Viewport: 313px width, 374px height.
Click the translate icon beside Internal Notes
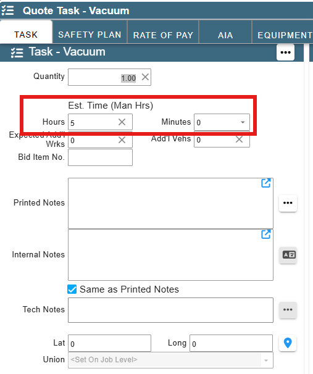288,255
